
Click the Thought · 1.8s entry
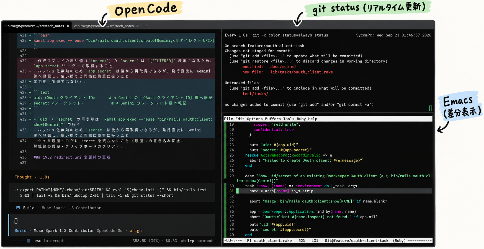pos(32,177)
